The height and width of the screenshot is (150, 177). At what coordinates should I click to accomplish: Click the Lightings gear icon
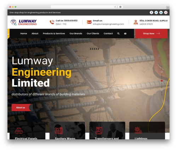coord(138,130)
